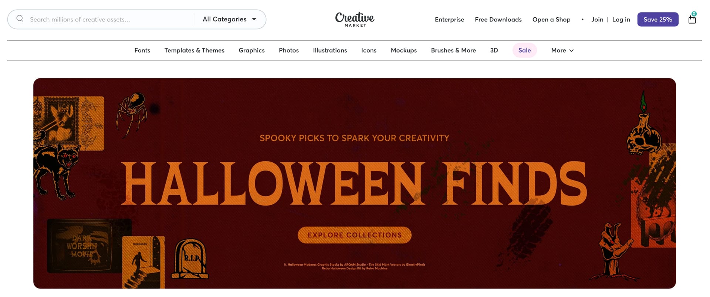Click inside the search input field
Viewport: 710px width, 297px height.
pos(104,19)
